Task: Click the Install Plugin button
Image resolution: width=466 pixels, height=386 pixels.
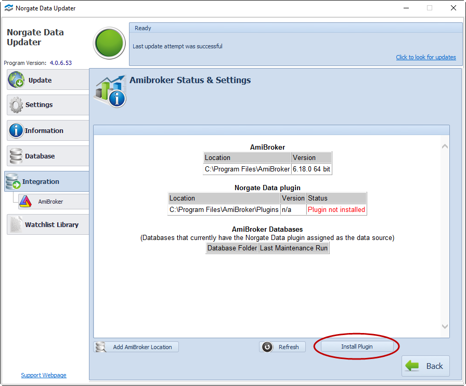Action: click(x=357, y=347)
